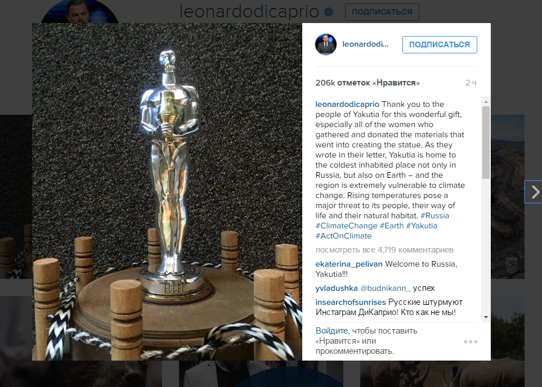The image size is (542, 387).
Task: Go to next post with right arrow
Action: [x=534, y=192]
